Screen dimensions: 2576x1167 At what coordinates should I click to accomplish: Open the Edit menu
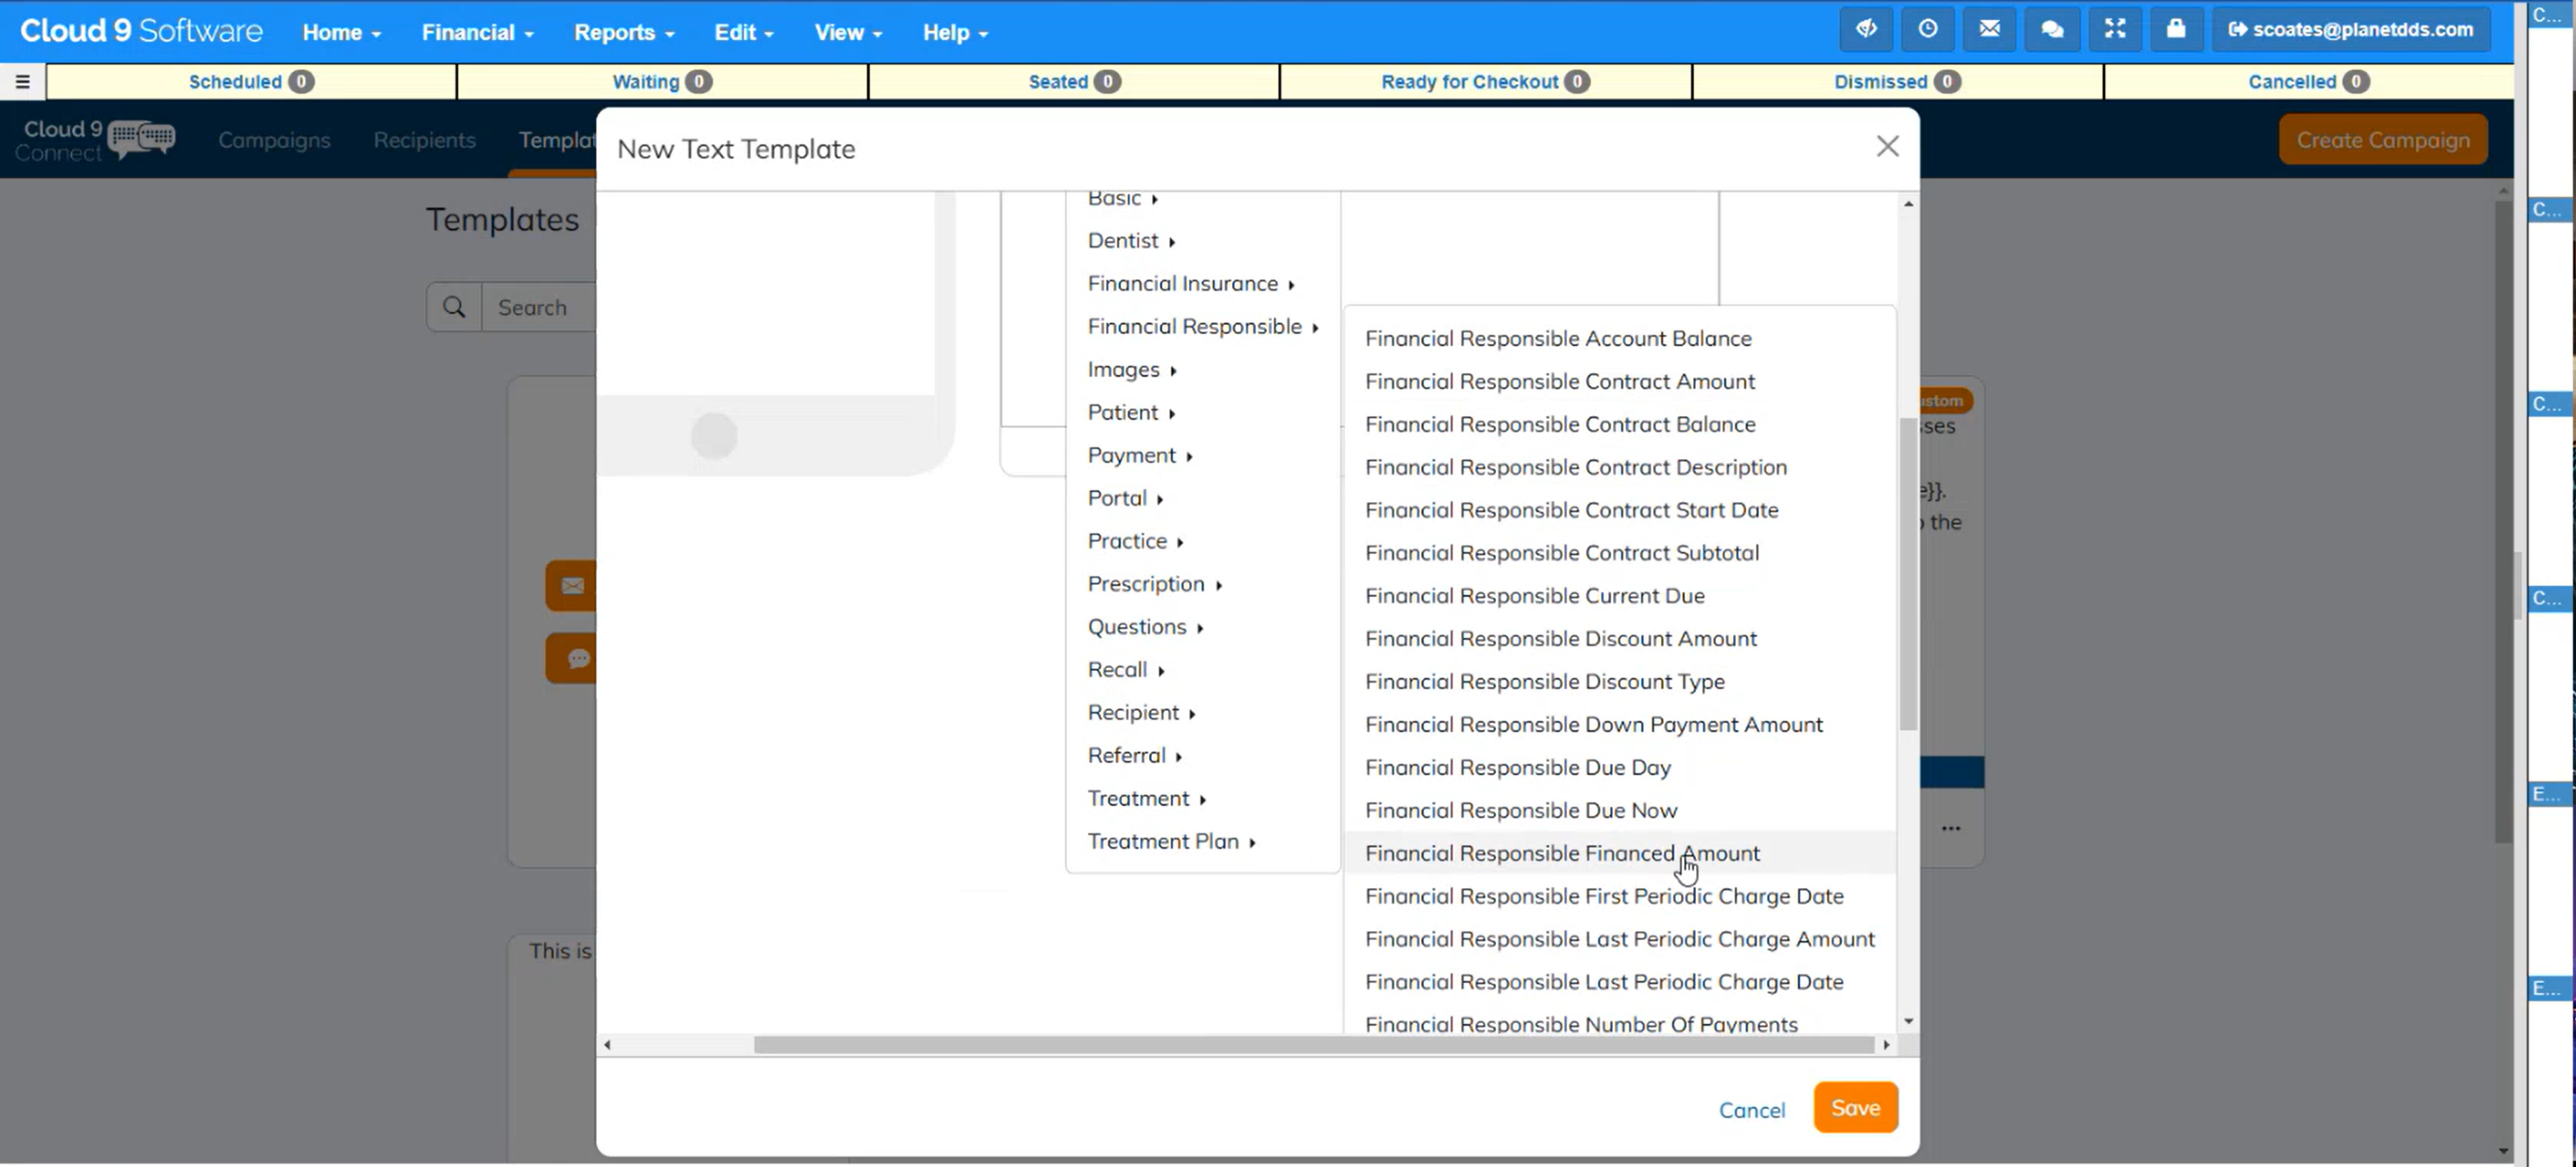pyautogui.click(x=743, y=32)
